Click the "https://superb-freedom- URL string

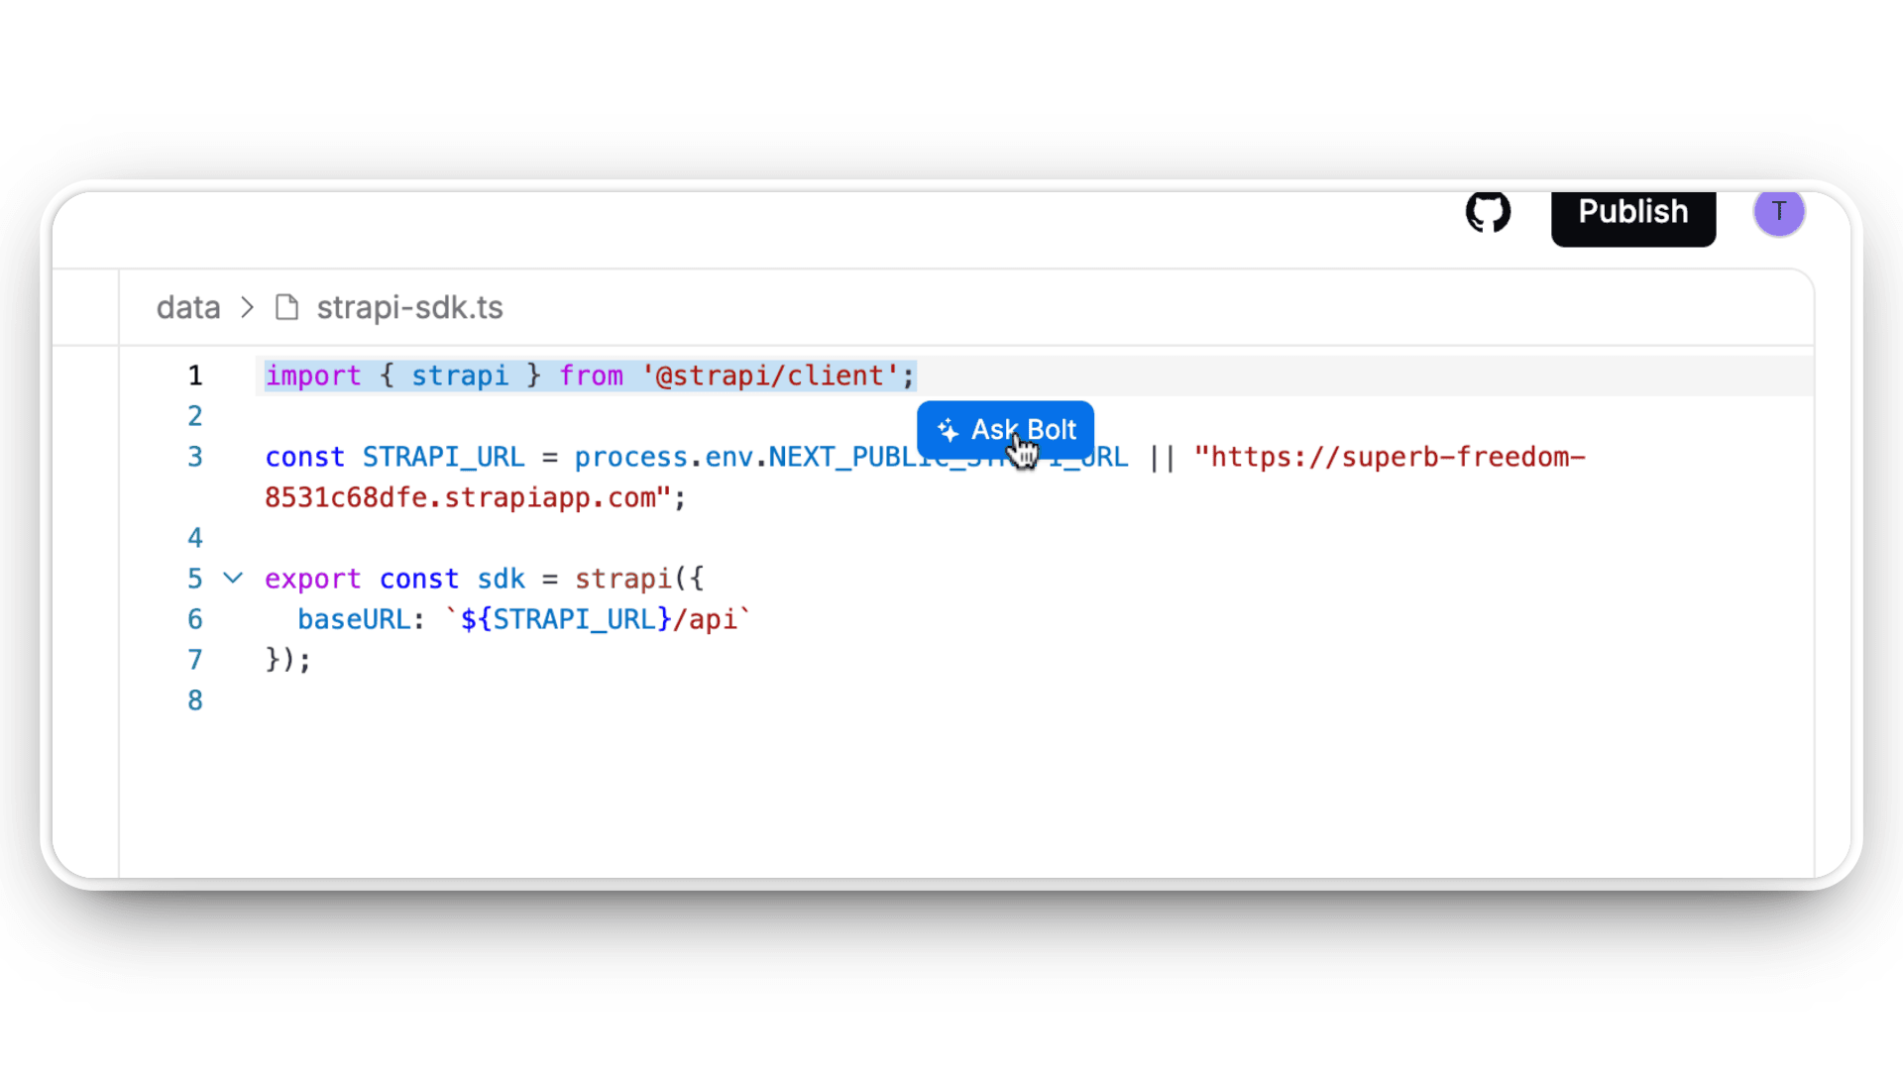click(x=1390, y=457)
